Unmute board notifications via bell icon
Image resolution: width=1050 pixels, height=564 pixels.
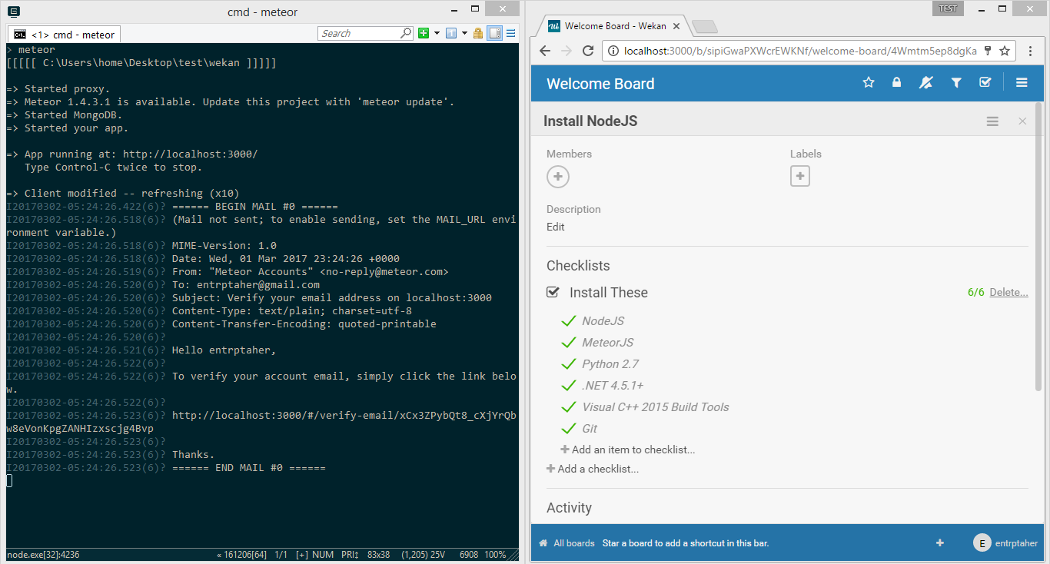(x=925, y=82)
